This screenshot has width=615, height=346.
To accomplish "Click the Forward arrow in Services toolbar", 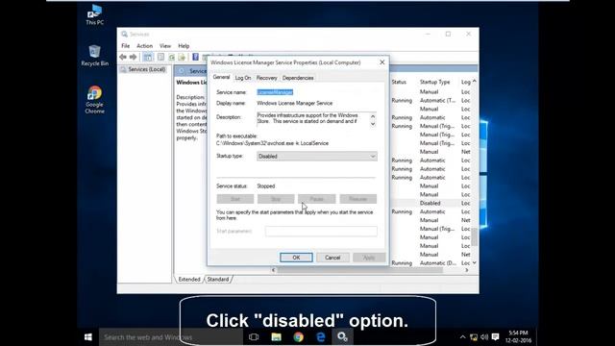I will 134,58.
